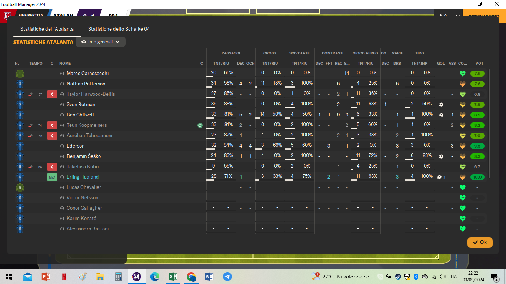Confirm with the Ok button
This screenshot has width=506, height=284.
(480, 242)
